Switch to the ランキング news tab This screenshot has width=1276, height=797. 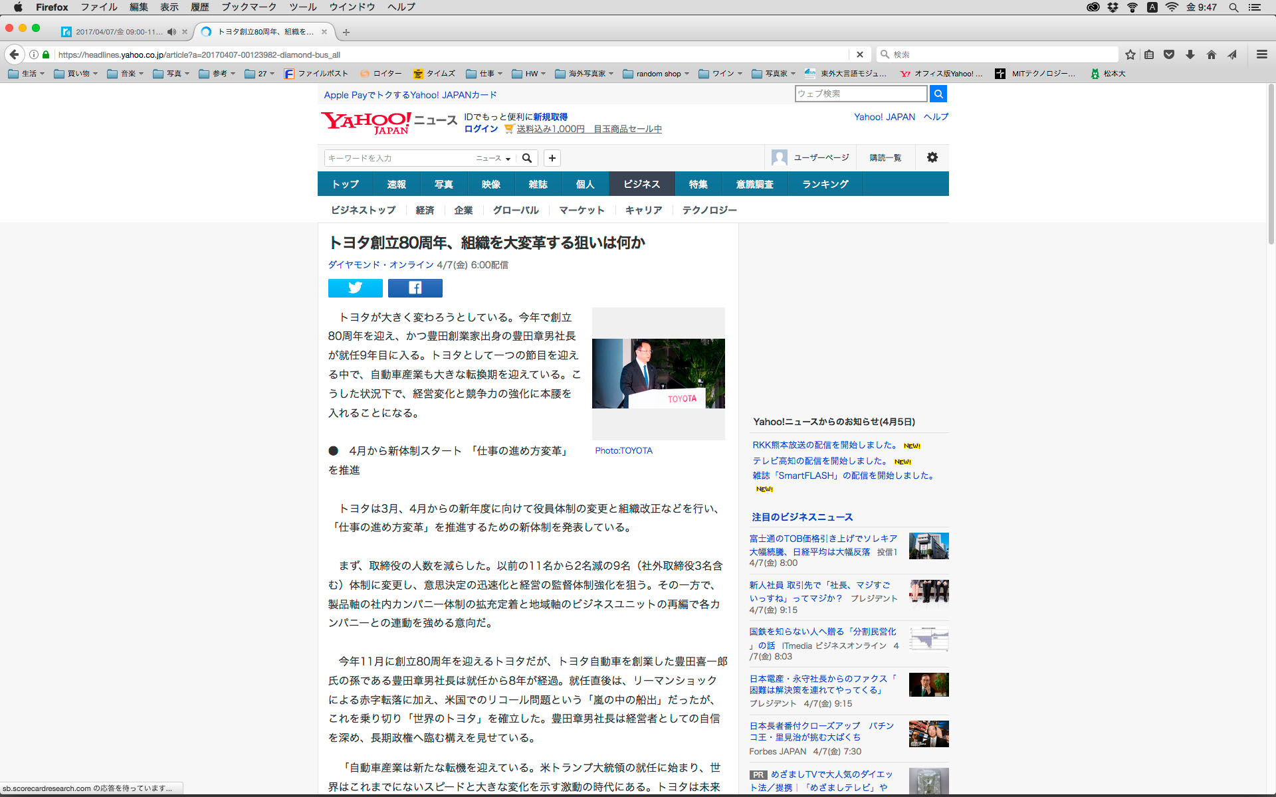pyautogui.click(x=825, y=184)
